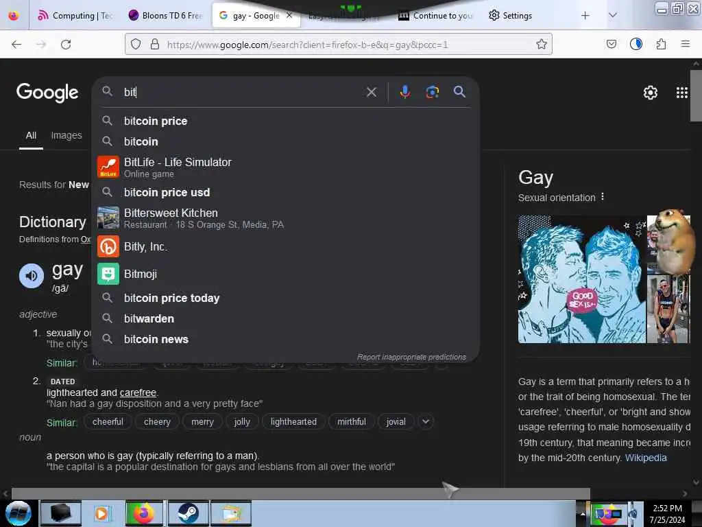
Task: Switch to the Computing tab
Action: coord(74,16)
